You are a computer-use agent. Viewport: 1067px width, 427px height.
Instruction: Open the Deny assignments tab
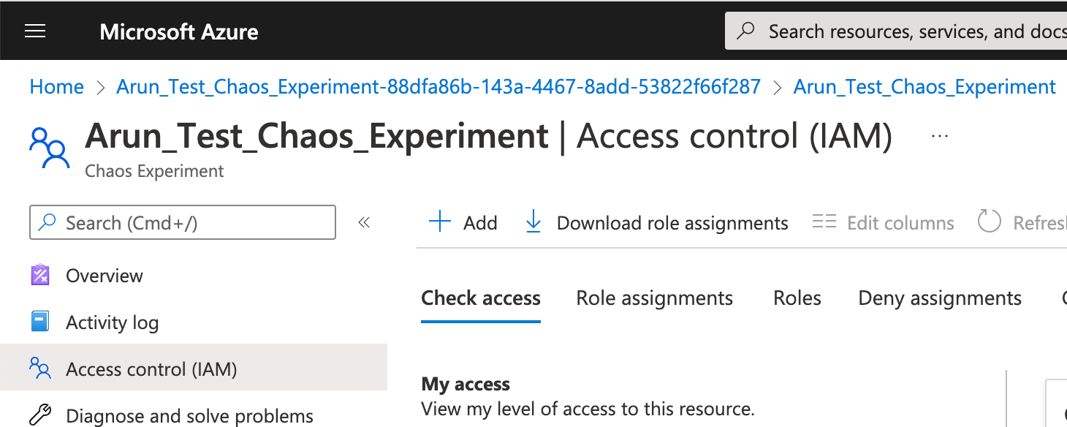(x=939, y=298)
